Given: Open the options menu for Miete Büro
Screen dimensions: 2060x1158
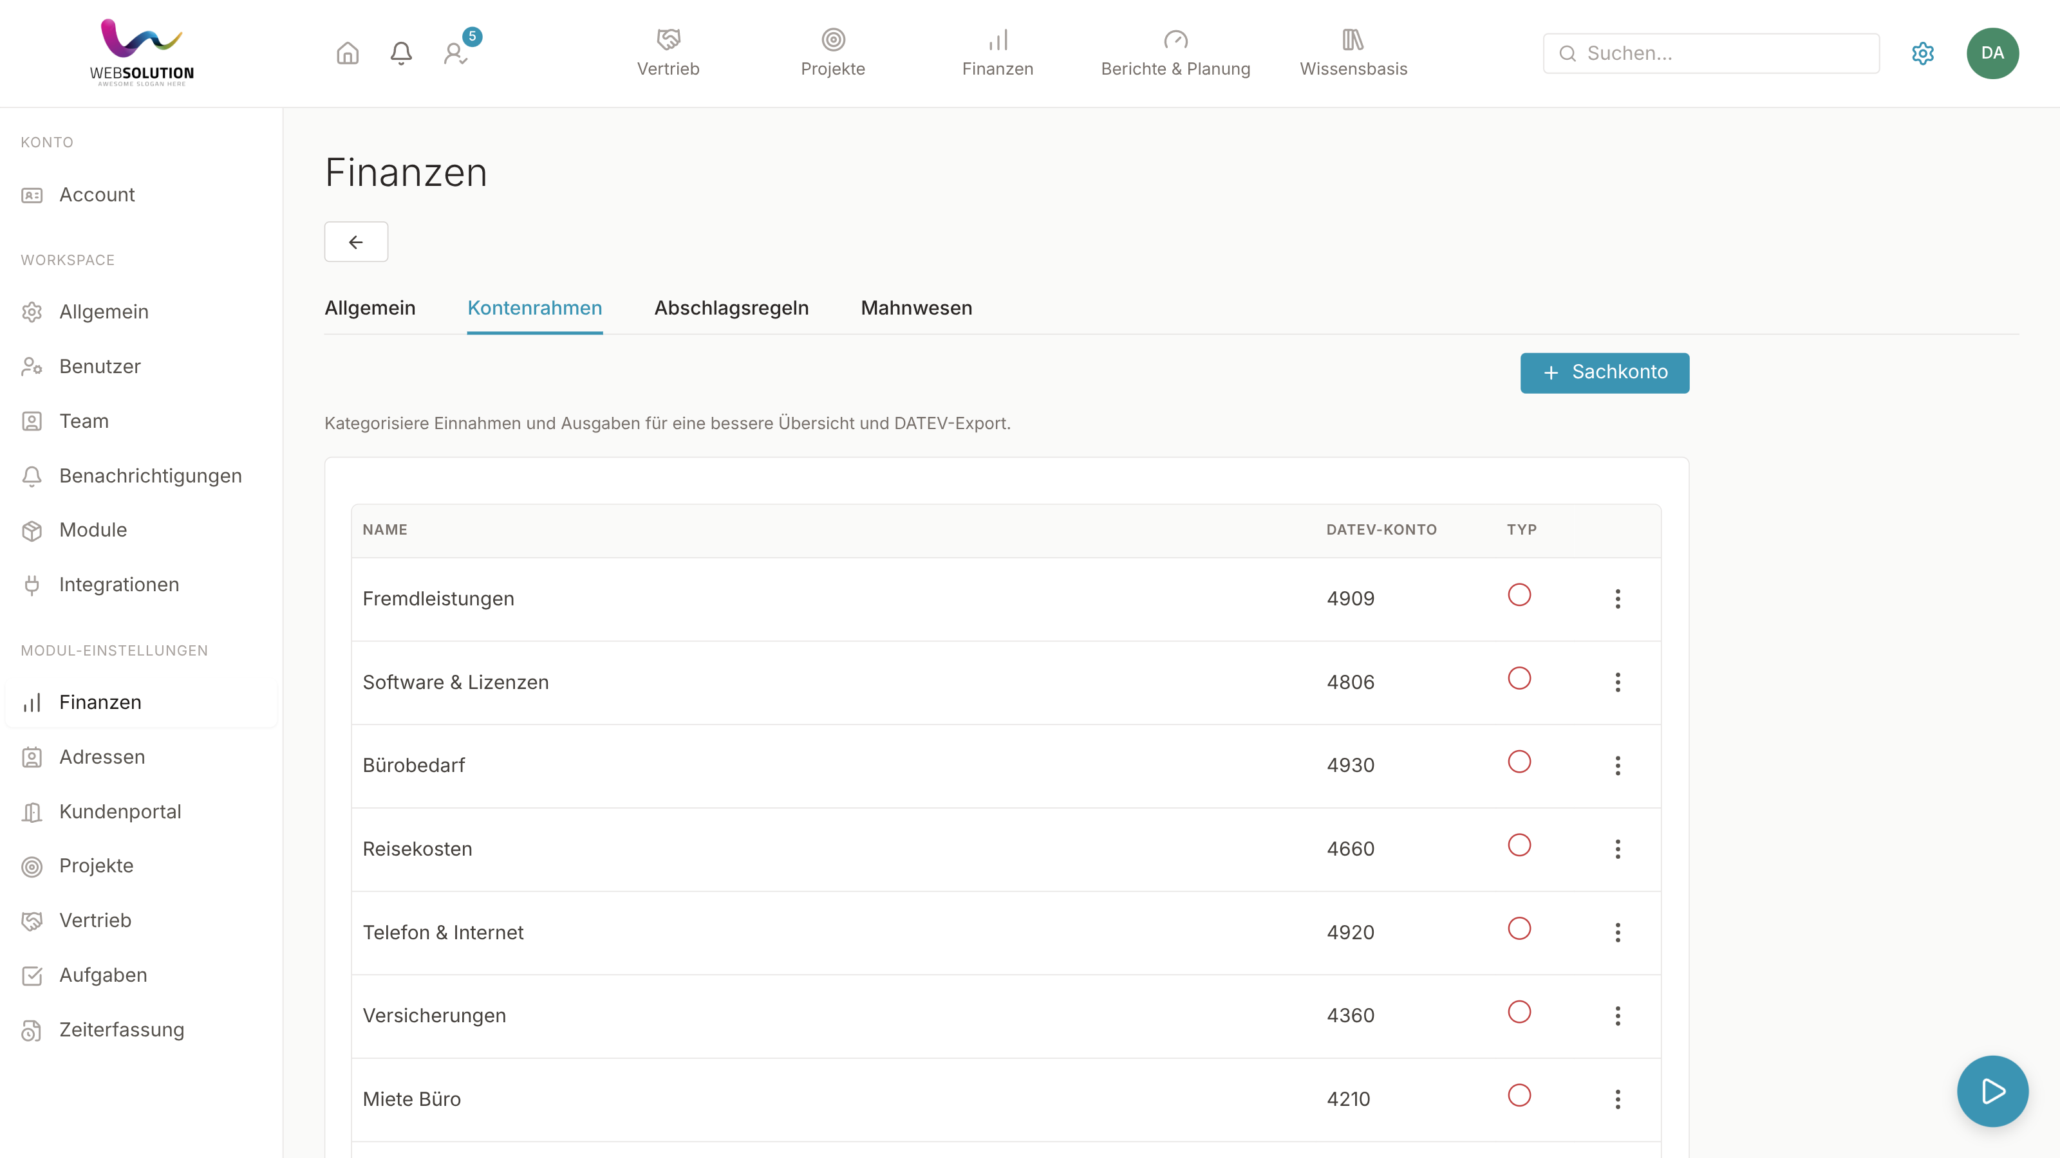Looking at the screenshot, I should pos(1617,1099).
